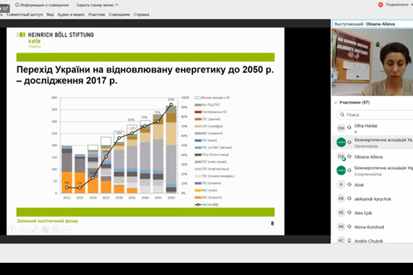Select participant aleksandr kyrychok in the list
Image resolution: width=413 pixels, height=275 pixels.
tap(373, 199)
